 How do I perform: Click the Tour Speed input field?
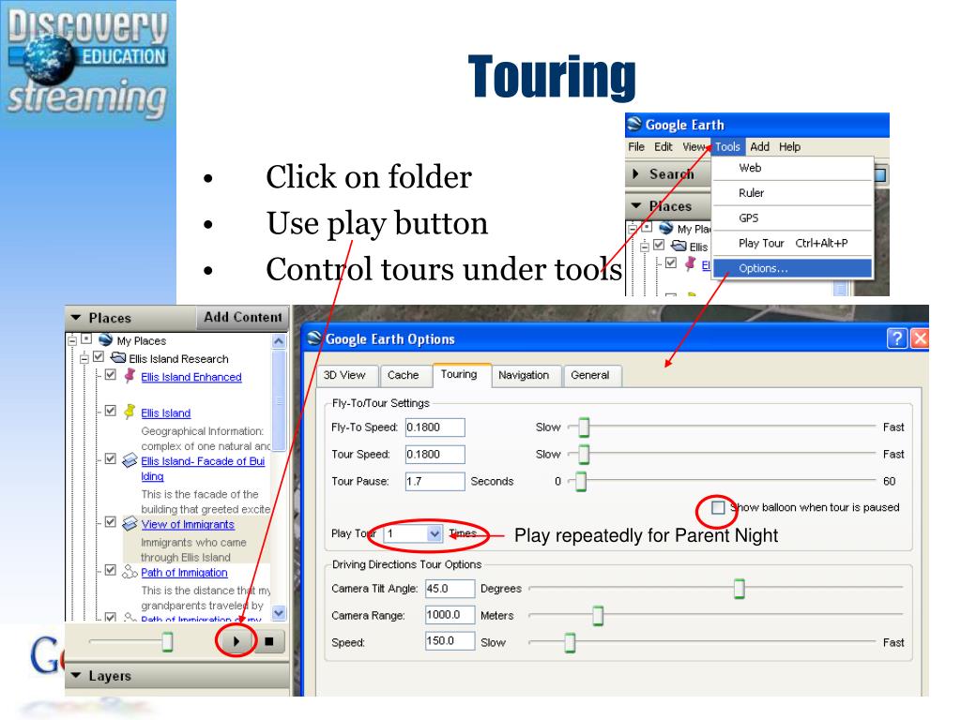[x=435, y=455]
